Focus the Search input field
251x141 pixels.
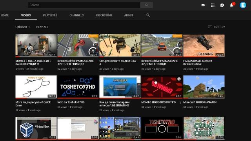click(84, 5)
